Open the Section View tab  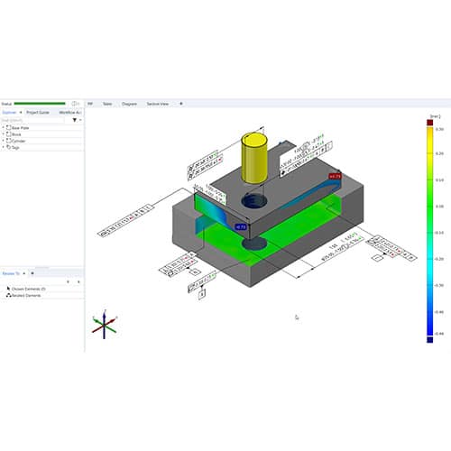tap(157, 104)
